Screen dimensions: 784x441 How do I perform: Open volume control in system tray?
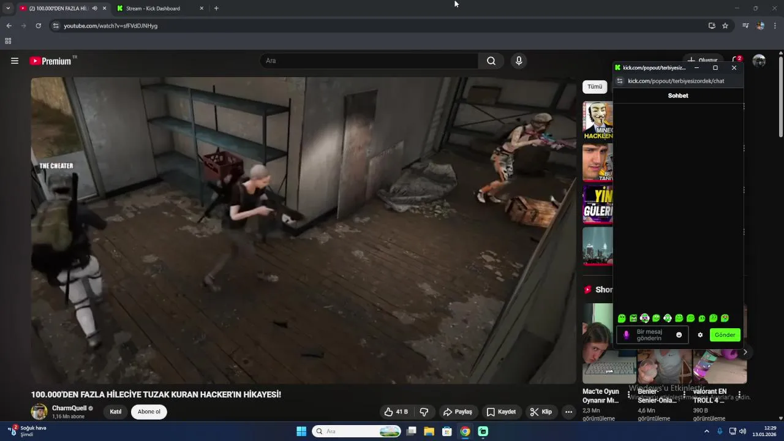click(743, 431)
